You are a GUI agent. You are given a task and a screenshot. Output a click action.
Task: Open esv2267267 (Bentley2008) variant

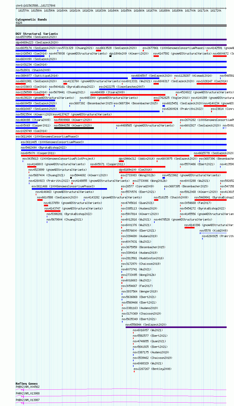click(152, 369)
